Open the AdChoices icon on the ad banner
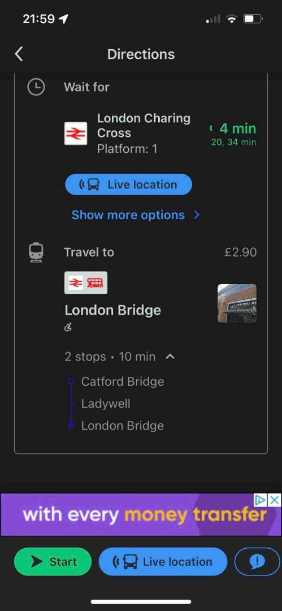Screen dimensions: 282x611 click(261, 500)
